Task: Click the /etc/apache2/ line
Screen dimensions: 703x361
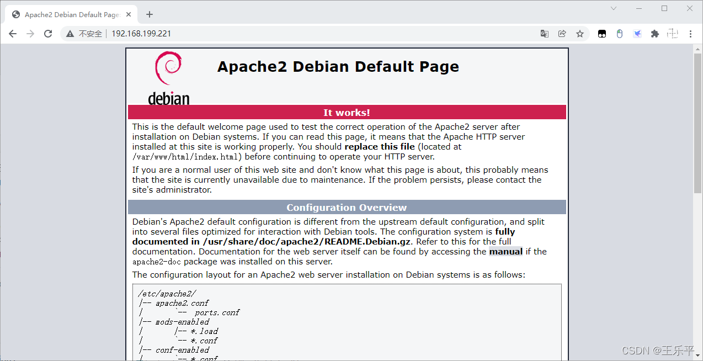Action: tap(167, 294)
